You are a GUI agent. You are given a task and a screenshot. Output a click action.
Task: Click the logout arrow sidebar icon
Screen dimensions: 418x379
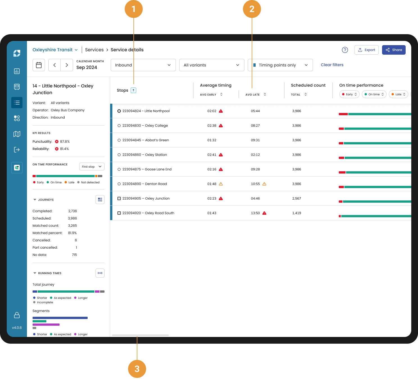click(x=17, y=150)
